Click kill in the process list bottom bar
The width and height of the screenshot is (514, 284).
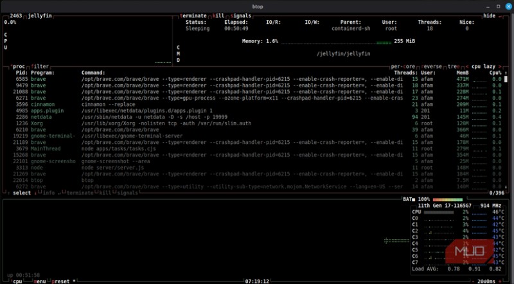tap(105, 193)
